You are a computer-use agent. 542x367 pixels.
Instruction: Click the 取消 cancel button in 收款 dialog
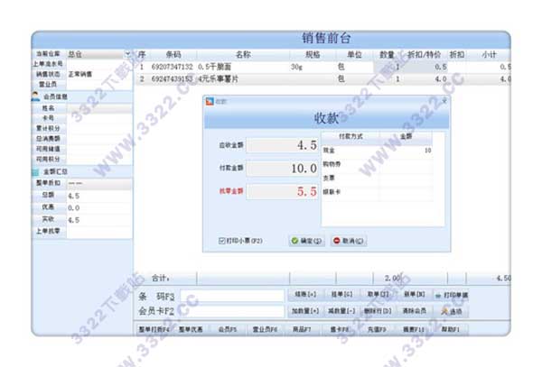click(349, 241)
